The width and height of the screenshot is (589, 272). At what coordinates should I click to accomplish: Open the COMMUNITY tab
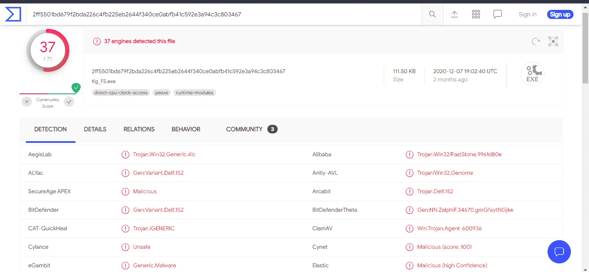[x=251, y=129]
